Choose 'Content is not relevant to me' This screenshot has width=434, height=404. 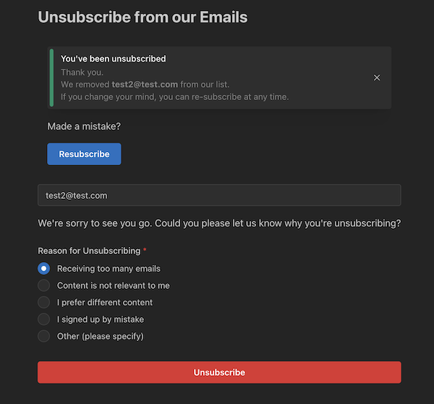click(44, 285)
